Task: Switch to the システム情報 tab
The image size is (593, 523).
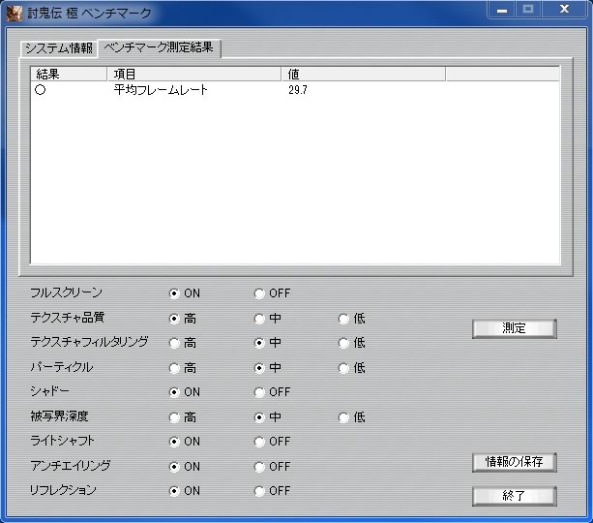Action: pos(59,48)
